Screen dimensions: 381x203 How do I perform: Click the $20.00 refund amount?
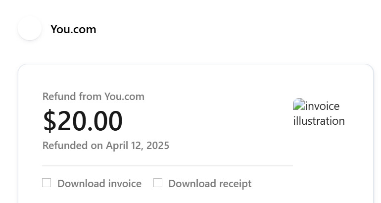click(83, 121)
